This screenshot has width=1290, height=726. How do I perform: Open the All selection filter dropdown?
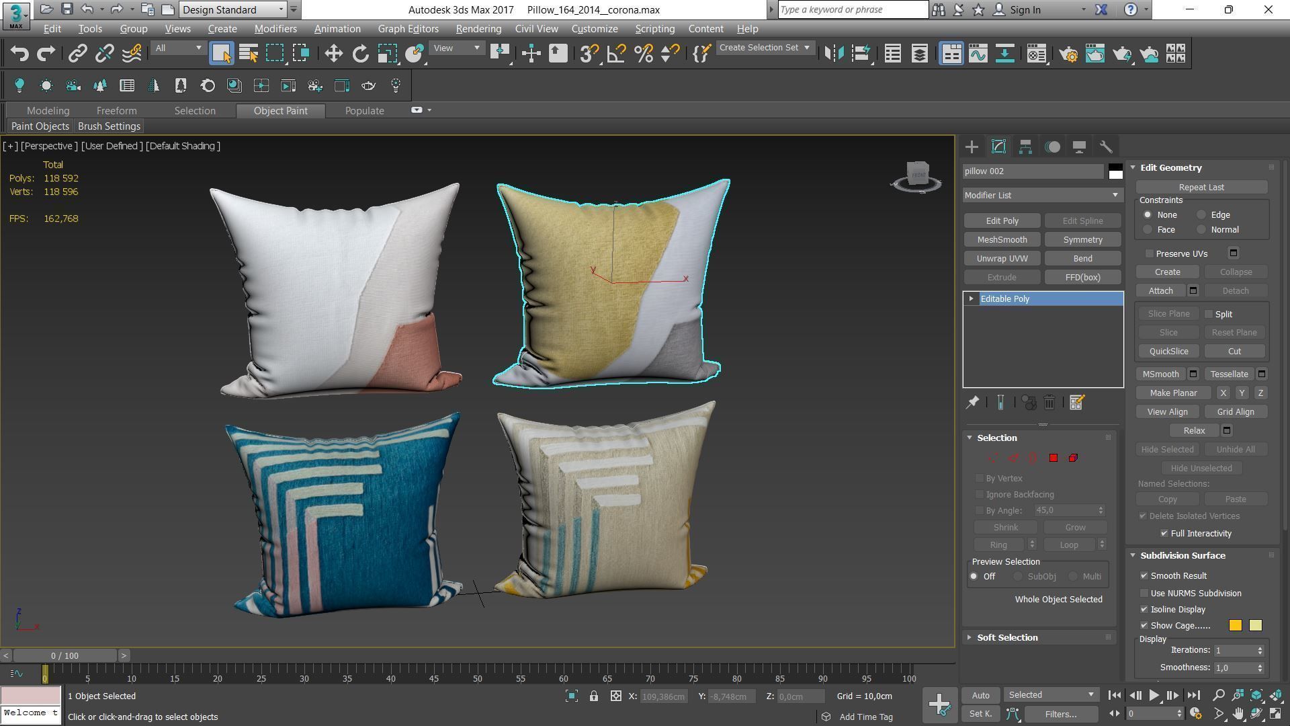tap(178, 48)
